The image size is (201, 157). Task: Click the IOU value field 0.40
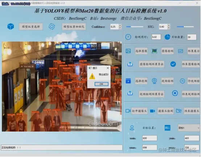click(163, 27)
